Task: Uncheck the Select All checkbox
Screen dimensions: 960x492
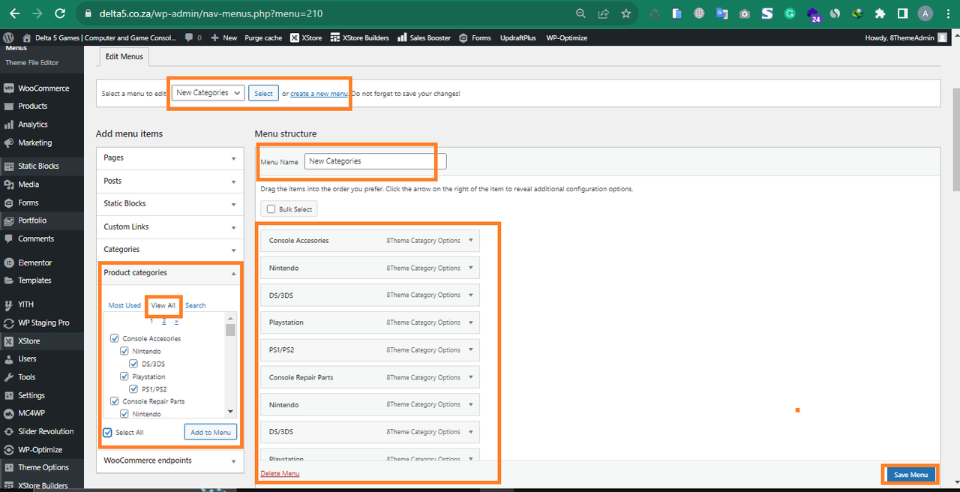Action: [107, 432]
